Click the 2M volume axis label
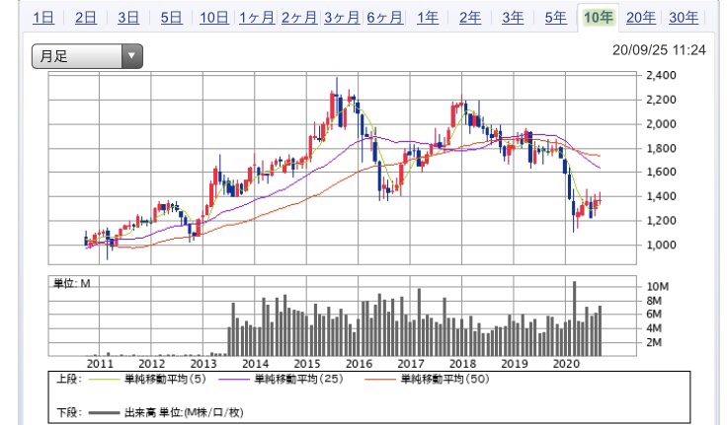727x425 pixels. pyautogui.click(x=654, y=342)
